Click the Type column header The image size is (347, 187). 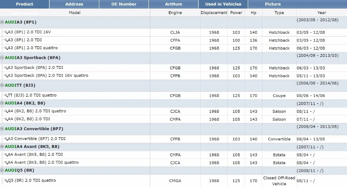[x=279, y=13]
